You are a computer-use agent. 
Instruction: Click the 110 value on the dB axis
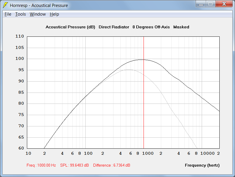coord(20,36)
